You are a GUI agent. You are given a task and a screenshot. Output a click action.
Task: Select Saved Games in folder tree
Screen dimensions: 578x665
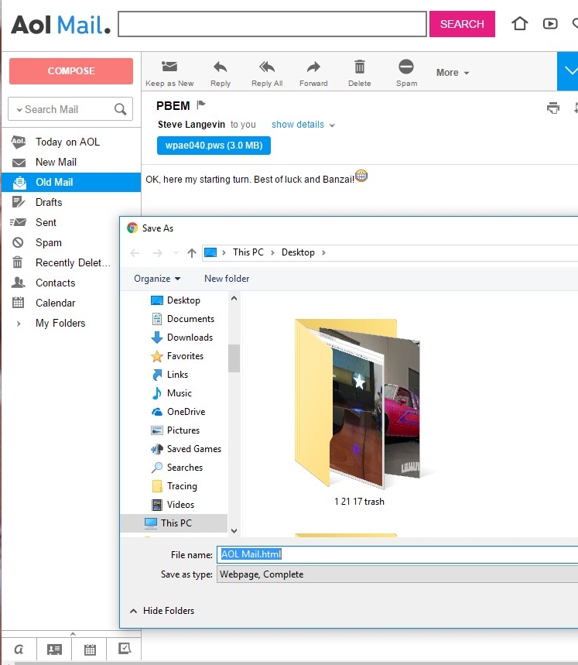click(x=193, y=449)
